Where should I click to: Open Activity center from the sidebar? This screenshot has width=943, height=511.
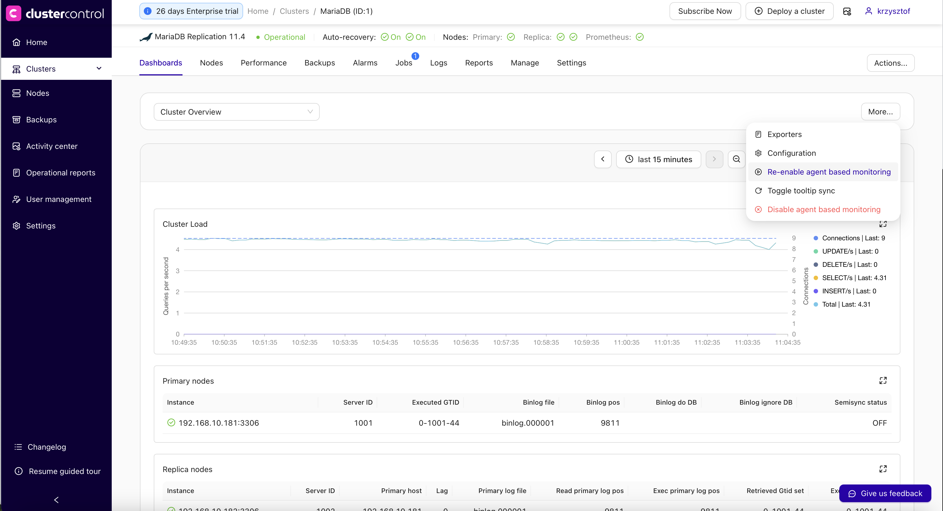[52, 146]
